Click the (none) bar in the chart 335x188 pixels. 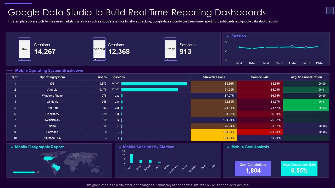point(141,161)
